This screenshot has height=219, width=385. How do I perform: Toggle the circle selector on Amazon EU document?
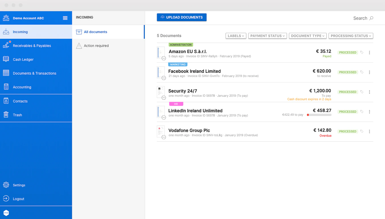point(164,58)
